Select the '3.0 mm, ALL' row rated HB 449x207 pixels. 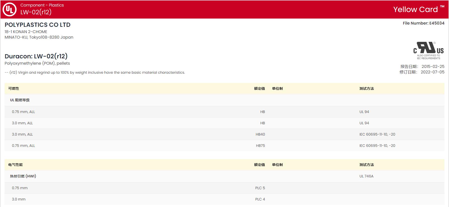tap(224, 123)
